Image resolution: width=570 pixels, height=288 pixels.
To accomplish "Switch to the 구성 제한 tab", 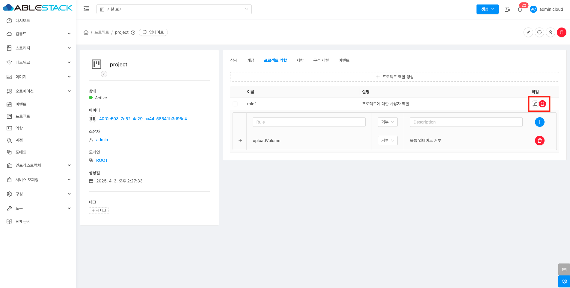I will (321, 60).
